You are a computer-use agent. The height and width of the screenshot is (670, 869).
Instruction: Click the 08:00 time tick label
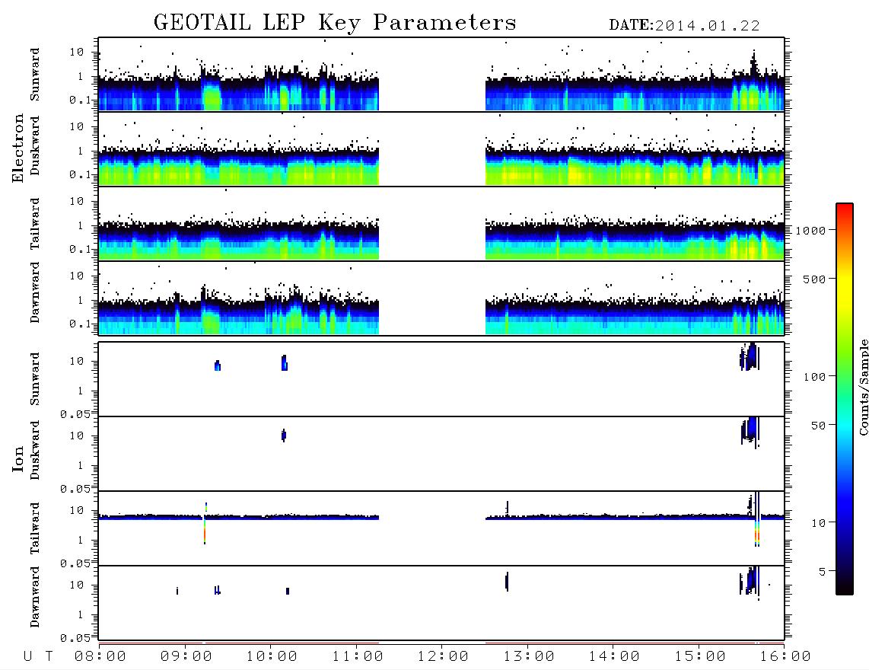click(100, 657)
